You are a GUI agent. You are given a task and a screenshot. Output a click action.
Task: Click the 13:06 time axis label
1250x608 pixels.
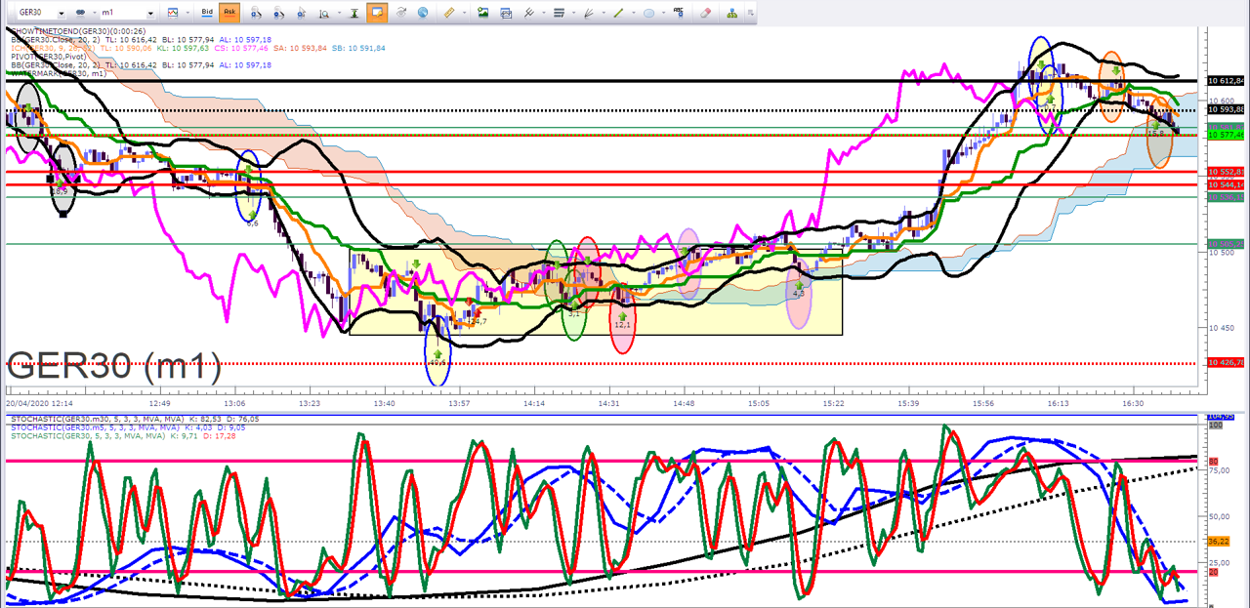tap(235, 402)
